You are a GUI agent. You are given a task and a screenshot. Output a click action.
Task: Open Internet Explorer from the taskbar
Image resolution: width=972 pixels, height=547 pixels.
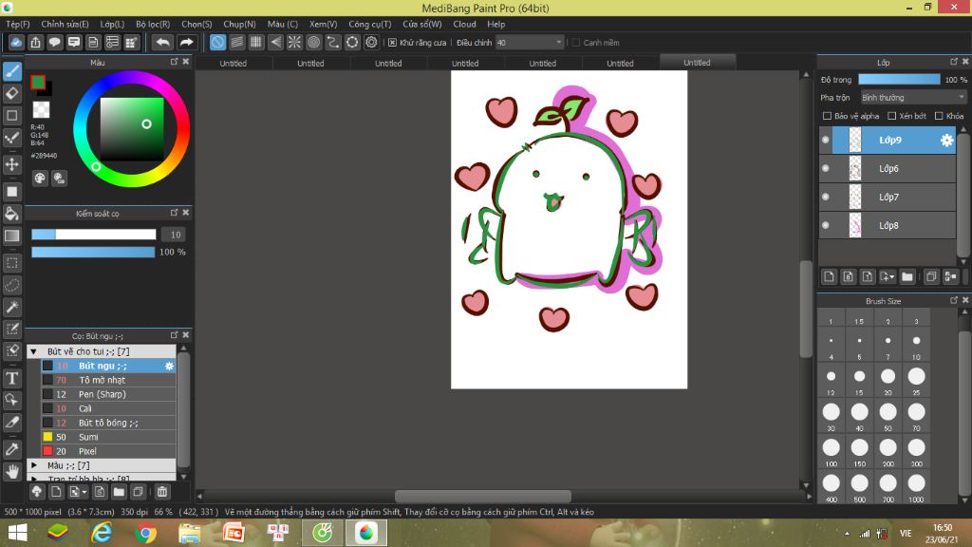click(102, 533)
